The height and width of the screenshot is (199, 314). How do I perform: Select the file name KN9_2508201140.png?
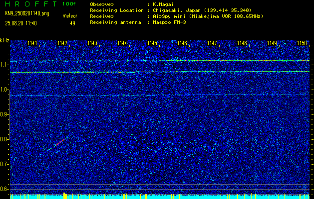coord(27,13)
